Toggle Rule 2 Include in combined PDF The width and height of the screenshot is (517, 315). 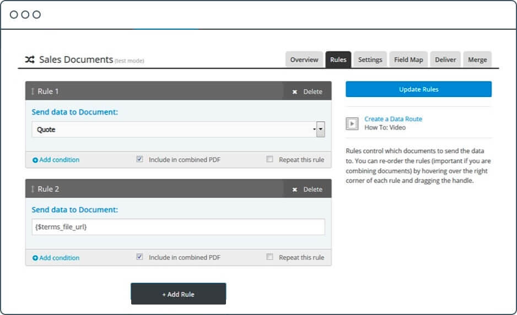click(139, 257)
